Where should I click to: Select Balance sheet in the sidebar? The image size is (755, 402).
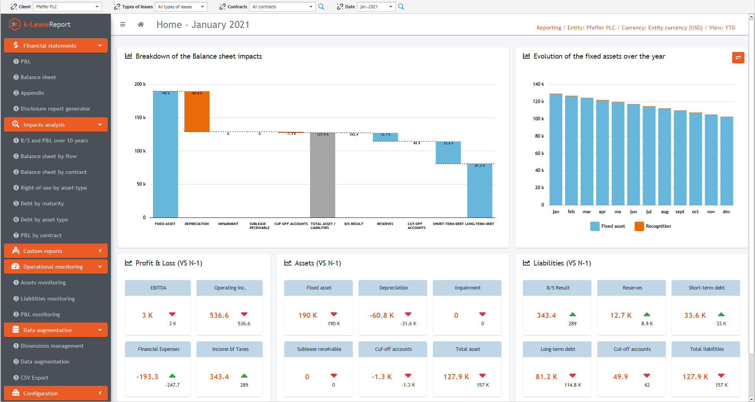click(x=38, y=77)
